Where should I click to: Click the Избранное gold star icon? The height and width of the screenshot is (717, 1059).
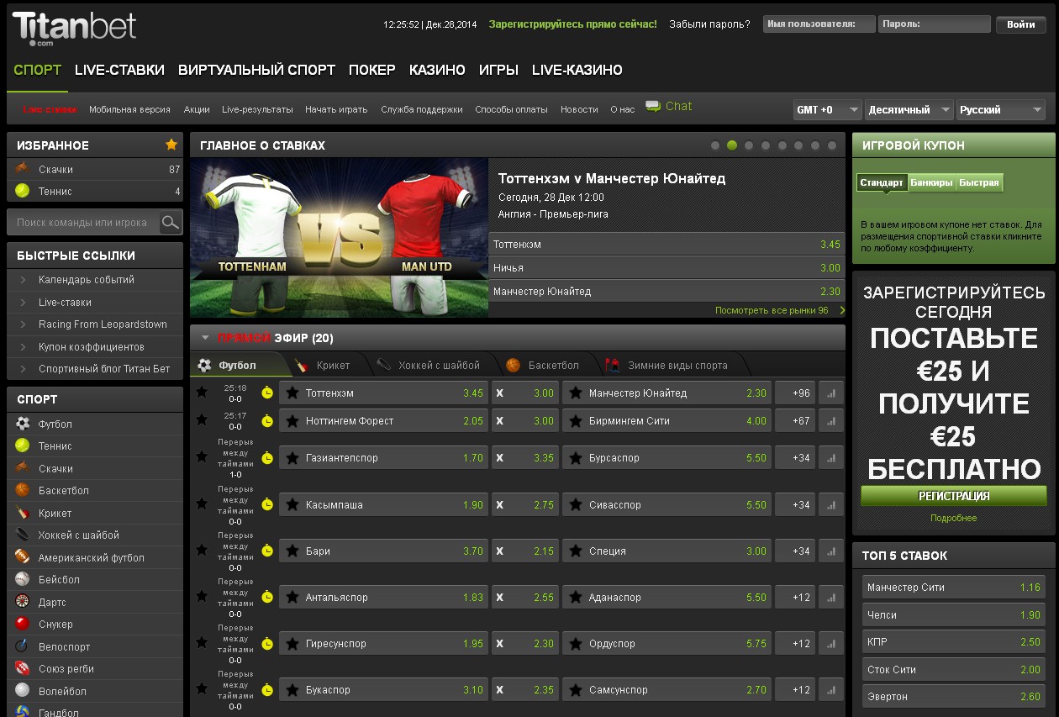coord(171,145)
